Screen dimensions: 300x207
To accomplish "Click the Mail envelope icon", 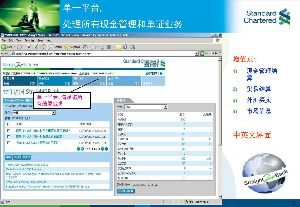I will pos(93,47).
